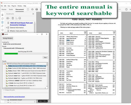Click the new bookmark icon
Viewport: 131px width, 105px height.
(16, 18)
